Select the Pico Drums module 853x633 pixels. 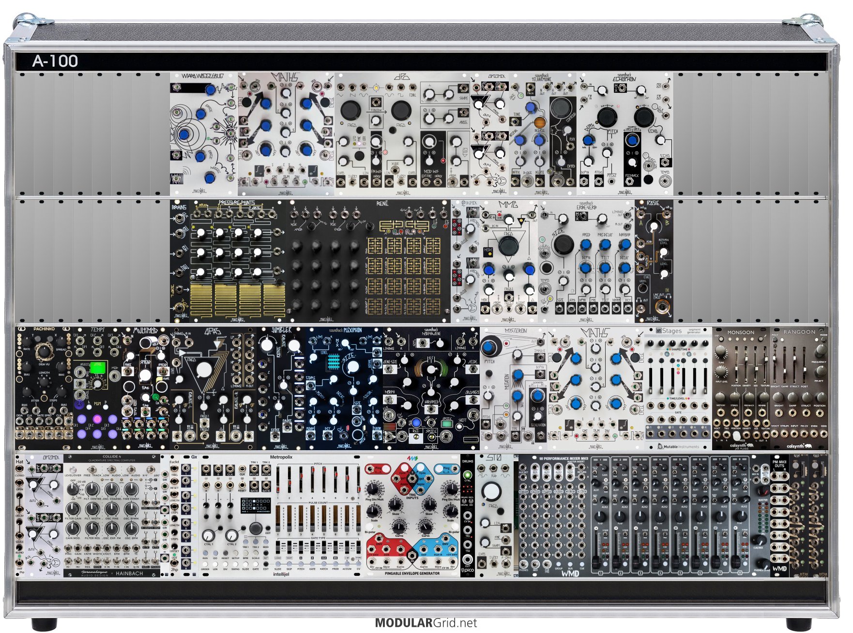pos(468,515)
